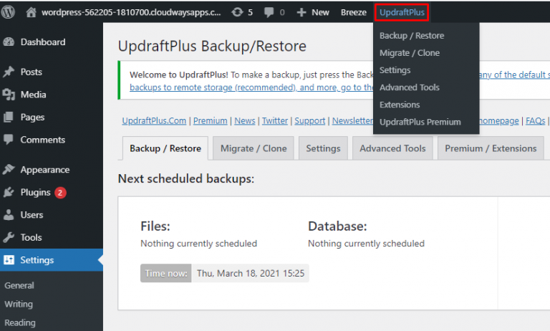The image size is (550, 331).
Task: Open the site name link in admin bar
Action: click(131, 13)
